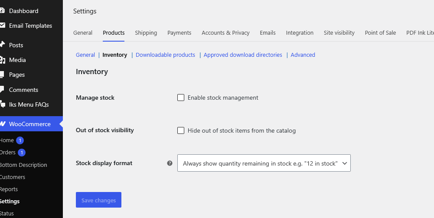
Task: Open Customers submenu item
Action: pos(13,177)
